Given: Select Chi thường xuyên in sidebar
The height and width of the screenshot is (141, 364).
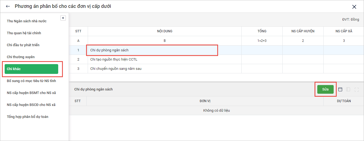Looking at the screenshot, I should [x=21, y=57].
